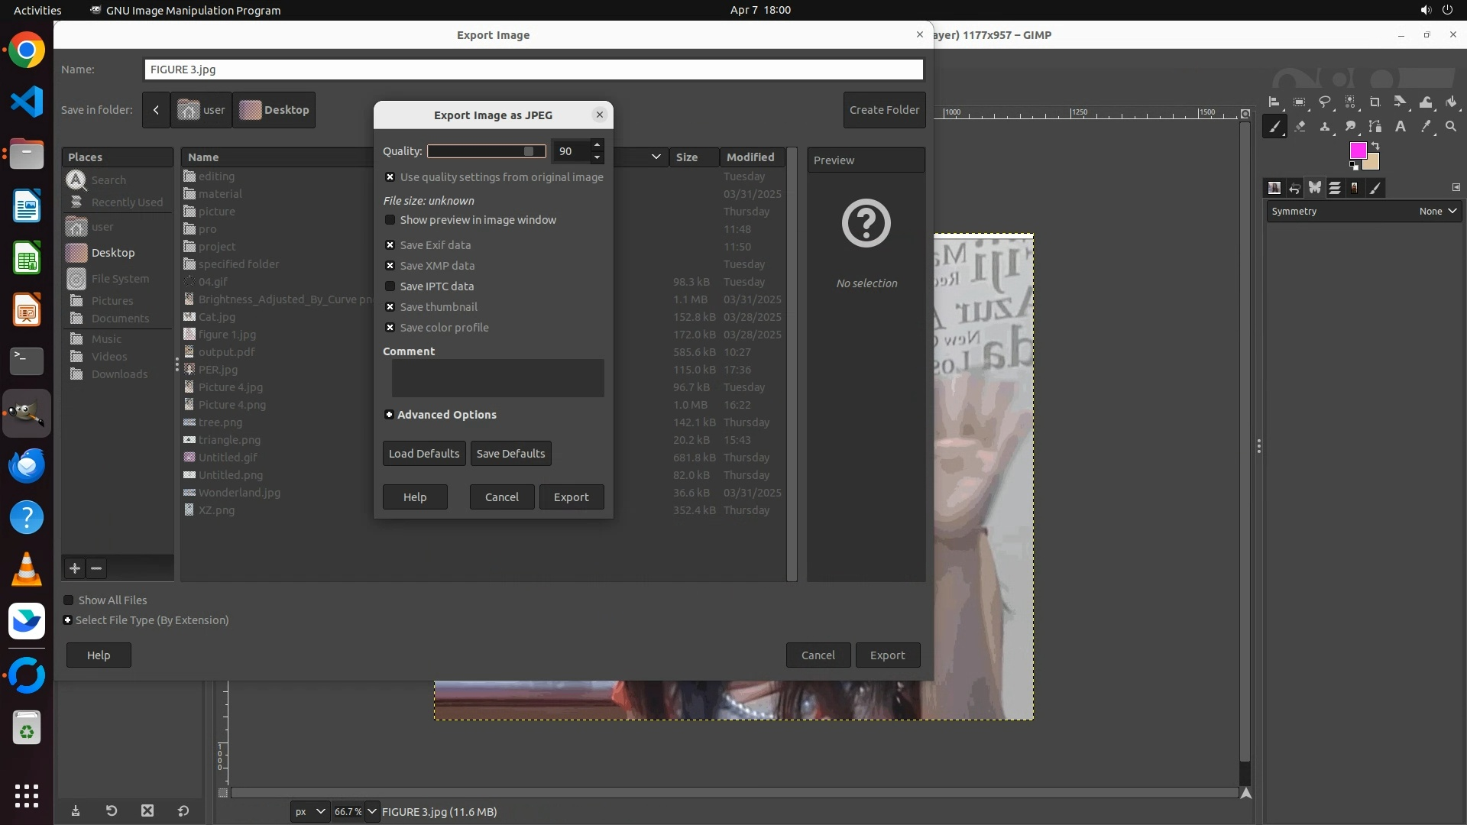Click the swap foreground/background colors arrow

(x=1375, y=145)
